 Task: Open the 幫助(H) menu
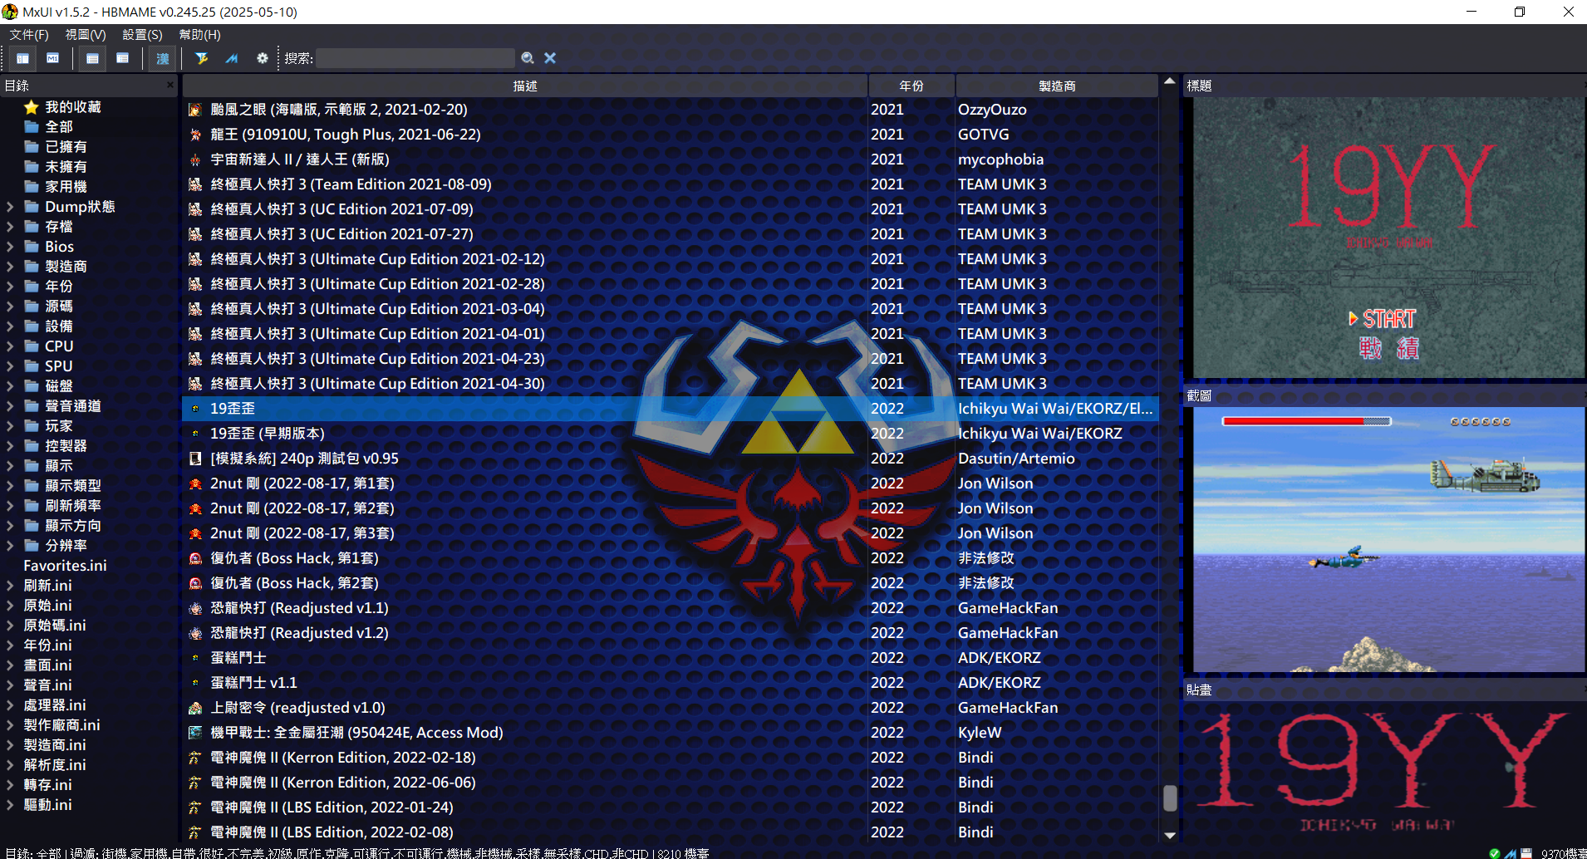tap(199, 35)
